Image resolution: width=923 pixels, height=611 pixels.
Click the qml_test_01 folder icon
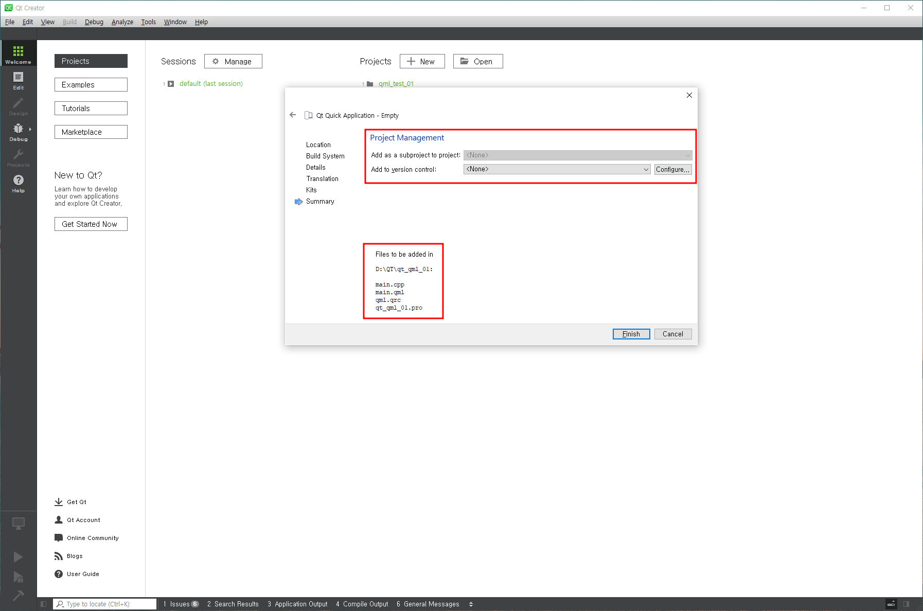pos(370,84)
